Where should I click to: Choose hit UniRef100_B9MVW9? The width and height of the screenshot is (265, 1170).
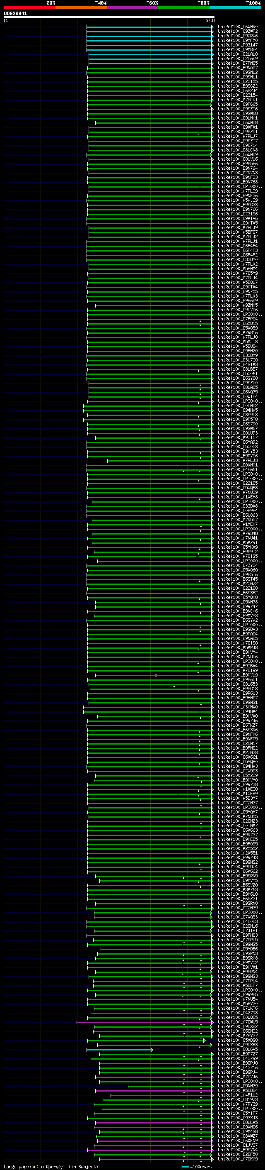point(237,675)
